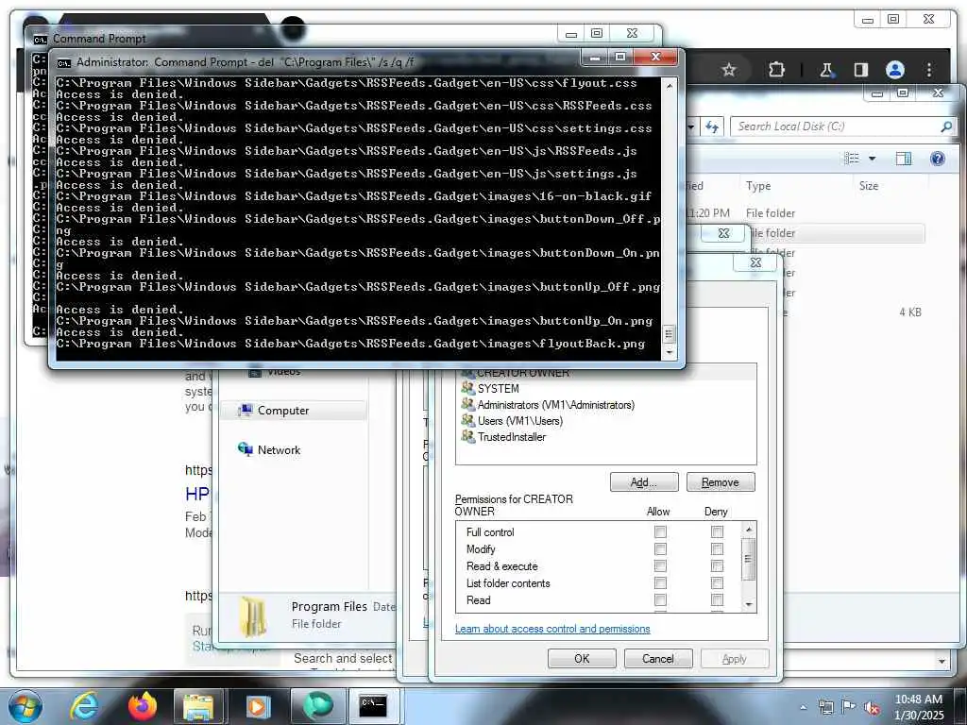
Task: Click Add... button in permissions dialog
Action: (x=644, y=482)
